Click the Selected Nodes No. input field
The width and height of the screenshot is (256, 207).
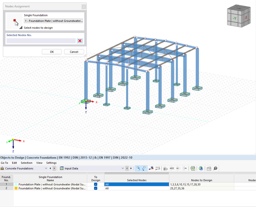[x=41, y=41]
